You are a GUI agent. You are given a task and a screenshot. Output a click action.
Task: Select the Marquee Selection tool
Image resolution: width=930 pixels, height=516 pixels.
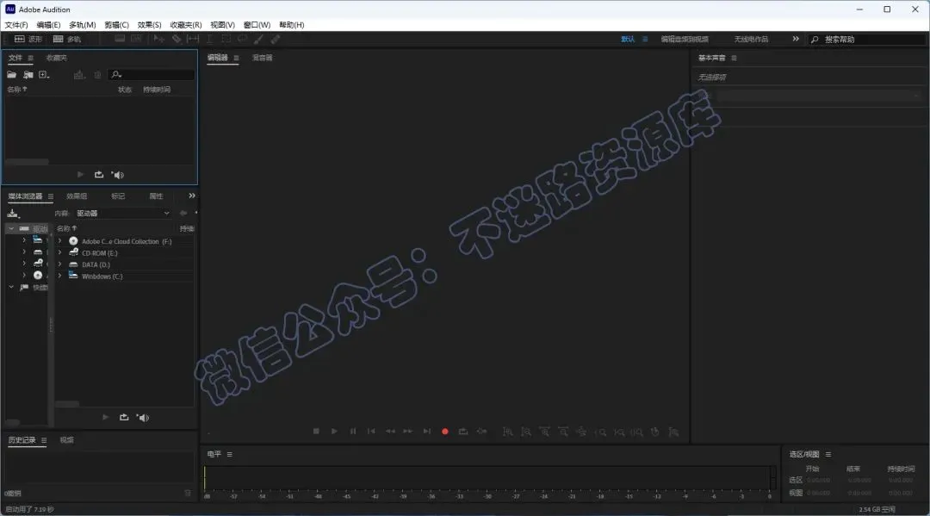click(226, 39)
